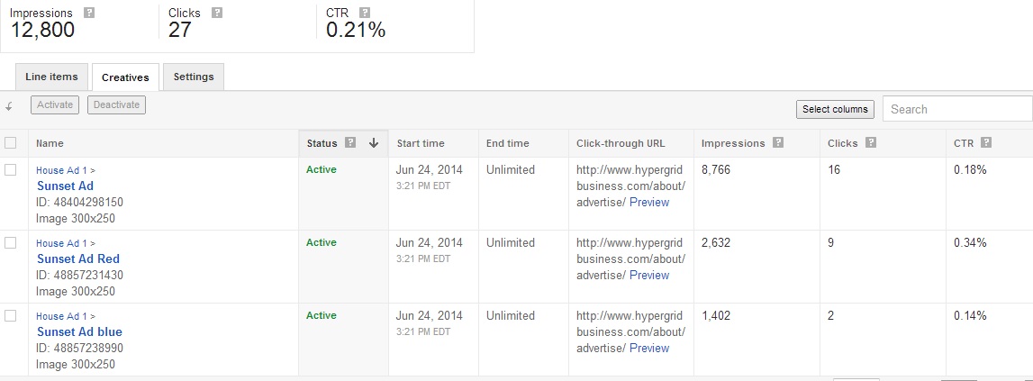
Task: Click sort arrow in Status column header
Action: point(374,143)
